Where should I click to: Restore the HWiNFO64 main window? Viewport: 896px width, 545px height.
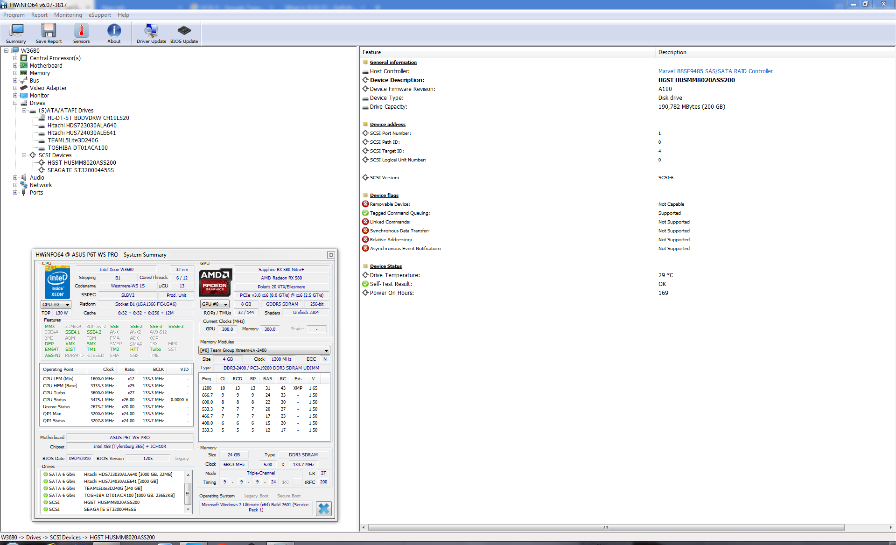click(866, 4)
